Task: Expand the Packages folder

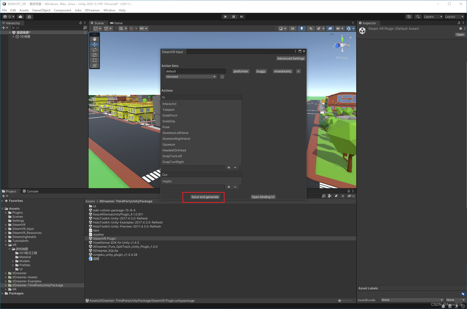Action: (3, 293)
